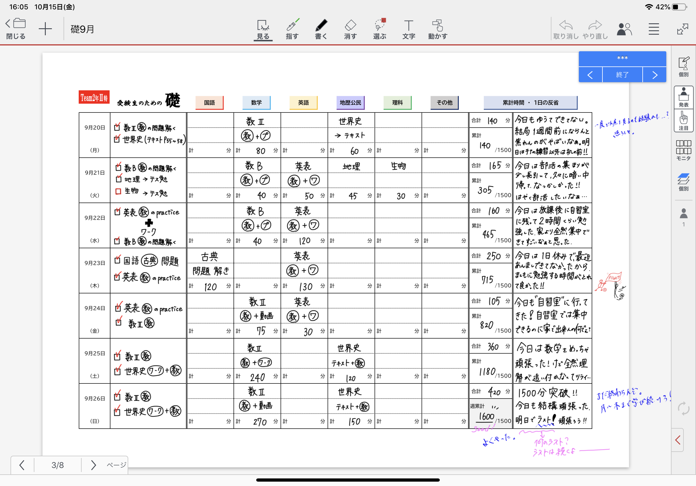This screenshot has width=696, height=486.
Task: Click previous arrow in blue panel
Action: tap(590, 75)
